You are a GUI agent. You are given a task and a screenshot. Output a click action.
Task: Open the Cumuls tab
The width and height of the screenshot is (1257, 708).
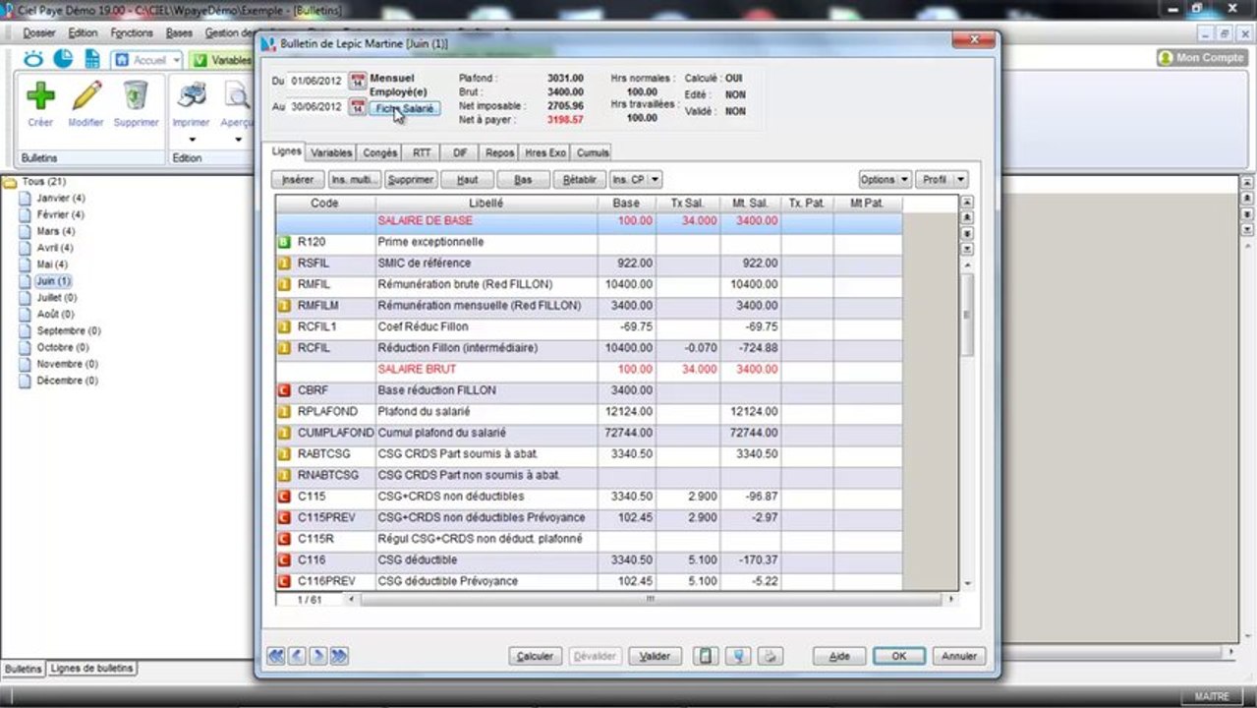593,153
